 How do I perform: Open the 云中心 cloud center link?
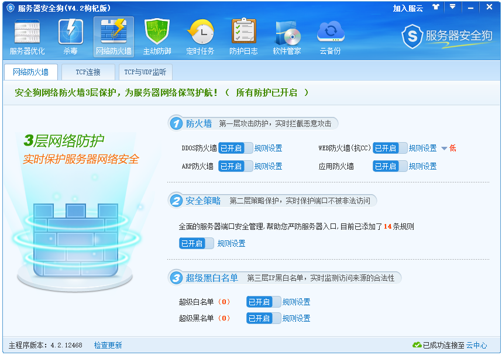pyautogui.click(x=476, y=345)
